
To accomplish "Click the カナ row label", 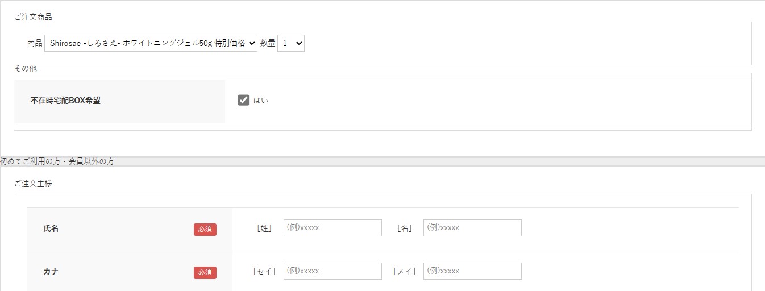I will 51,272.
